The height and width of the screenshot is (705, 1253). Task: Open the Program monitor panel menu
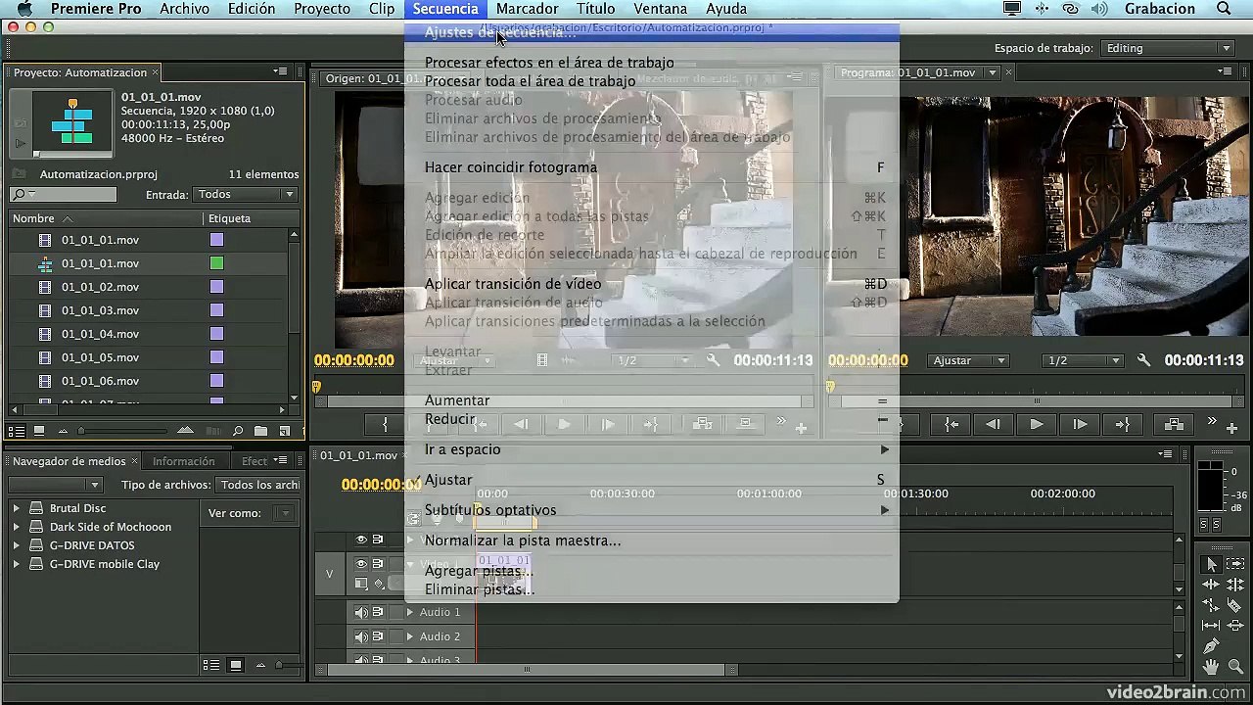pyautogui.click(x=1226, y=71)
